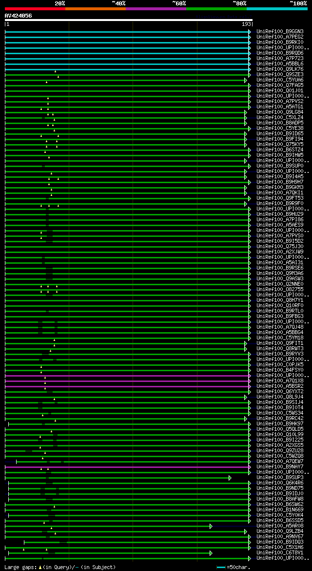This screenshot has width=312, height=571.
Task: Click the arrowhead of the Q9FIT1 alignment
Action: click(x=246, y=343)
